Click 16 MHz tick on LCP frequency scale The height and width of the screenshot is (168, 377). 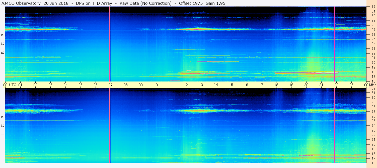[x=373, y=163]
